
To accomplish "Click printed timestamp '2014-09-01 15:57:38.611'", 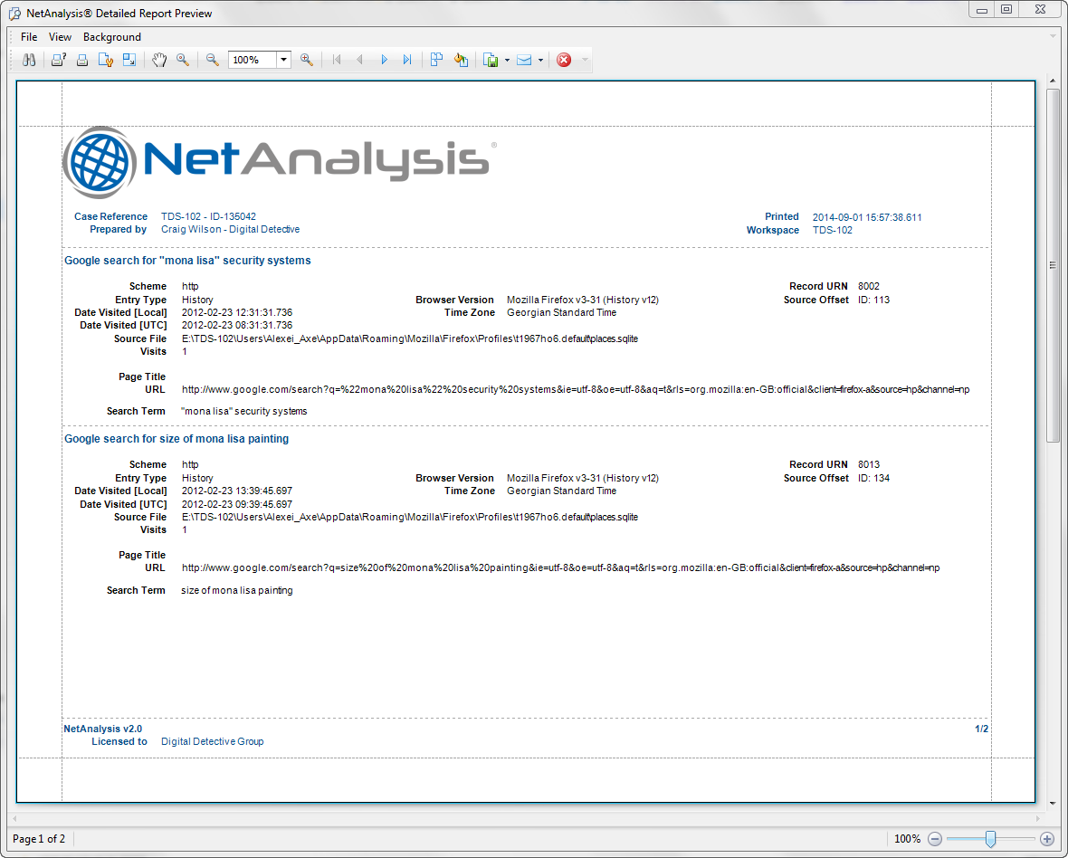I will (867, 217).
